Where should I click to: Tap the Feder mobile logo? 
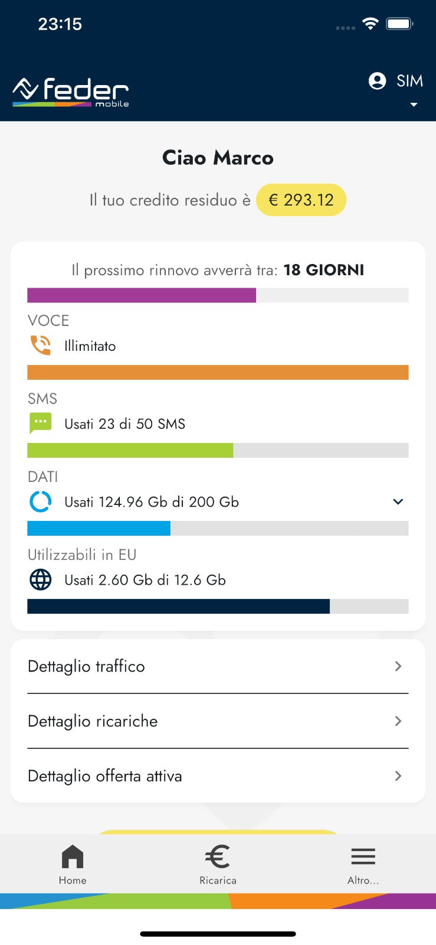point(71,92)
